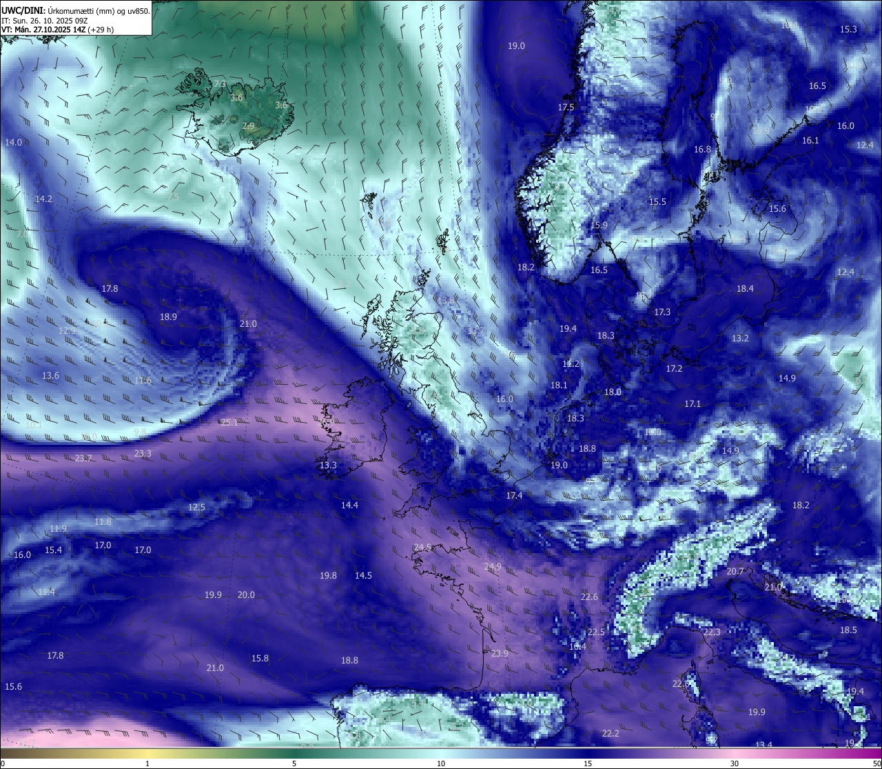The image size is (882, 769).
Task: Click the 16.1 value near the Gulf of Finland
Action: [x=810, y=141]
